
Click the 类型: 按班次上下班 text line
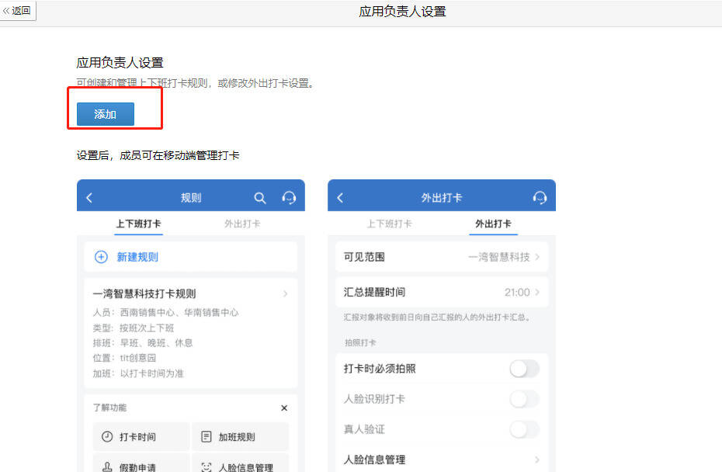(x=134, y=328)
